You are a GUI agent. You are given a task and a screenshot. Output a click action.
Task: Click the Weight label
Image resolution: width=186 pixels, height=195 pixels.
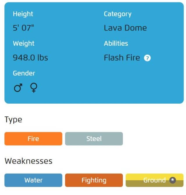point(24,44)
